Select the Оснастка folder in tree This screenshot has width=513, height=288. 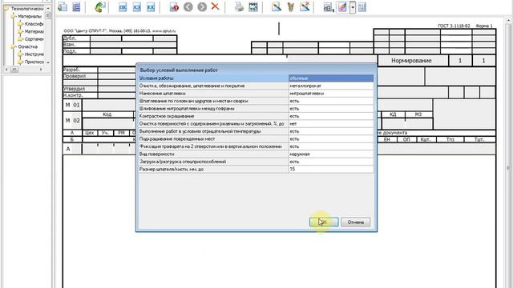pyautogui.click(x=27, y=46)
